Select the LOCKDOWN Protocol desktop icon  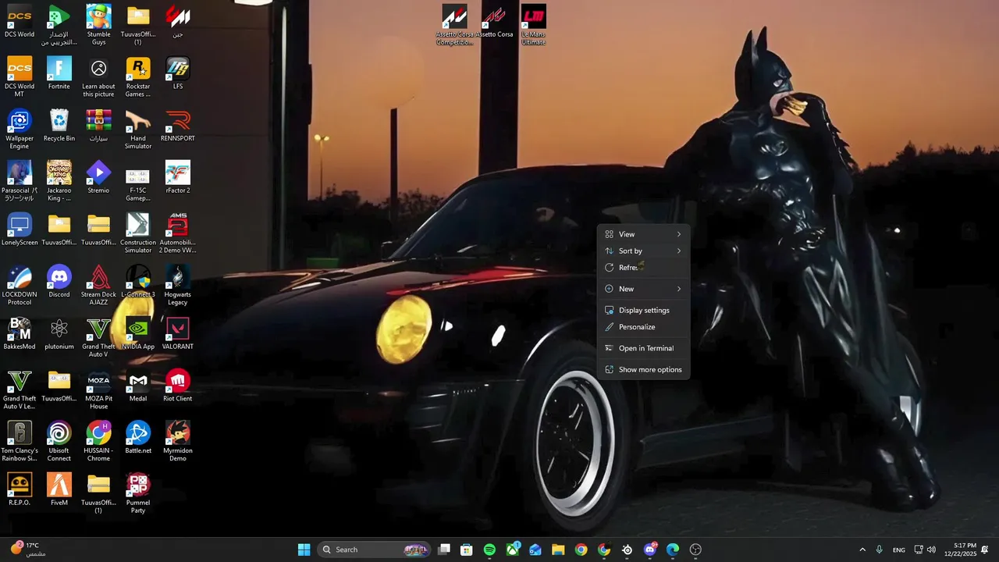pyautogui.click(x=20, y=285)
